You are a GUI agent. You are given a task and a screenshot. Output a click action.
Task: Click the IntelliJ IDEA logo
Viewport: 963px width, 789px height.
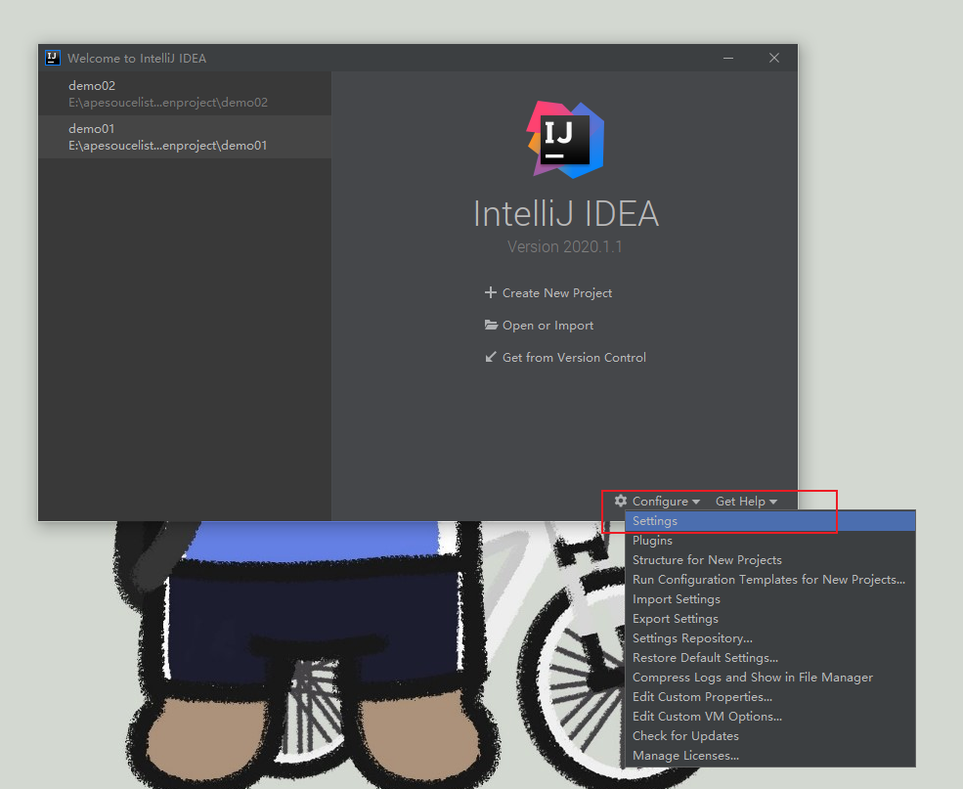566,140
